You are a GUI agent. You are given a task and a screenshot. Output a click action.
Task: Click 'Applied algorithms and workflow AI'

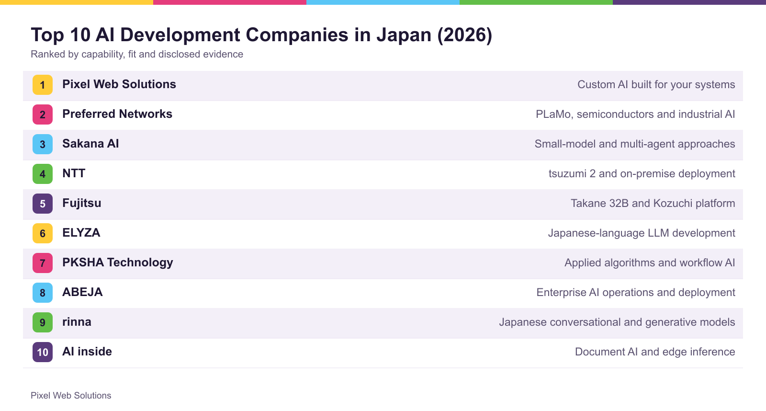(x=650, y=263)
